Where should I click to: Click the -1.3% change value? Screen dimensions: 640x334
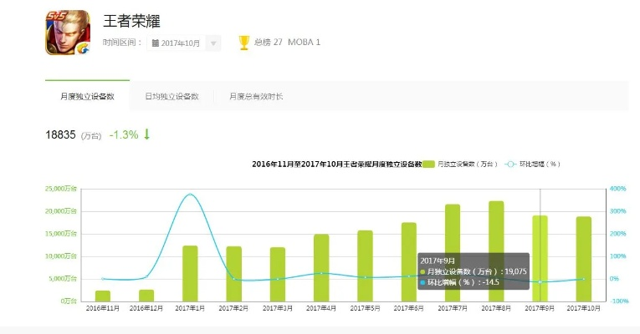click(x=124, y=134)
